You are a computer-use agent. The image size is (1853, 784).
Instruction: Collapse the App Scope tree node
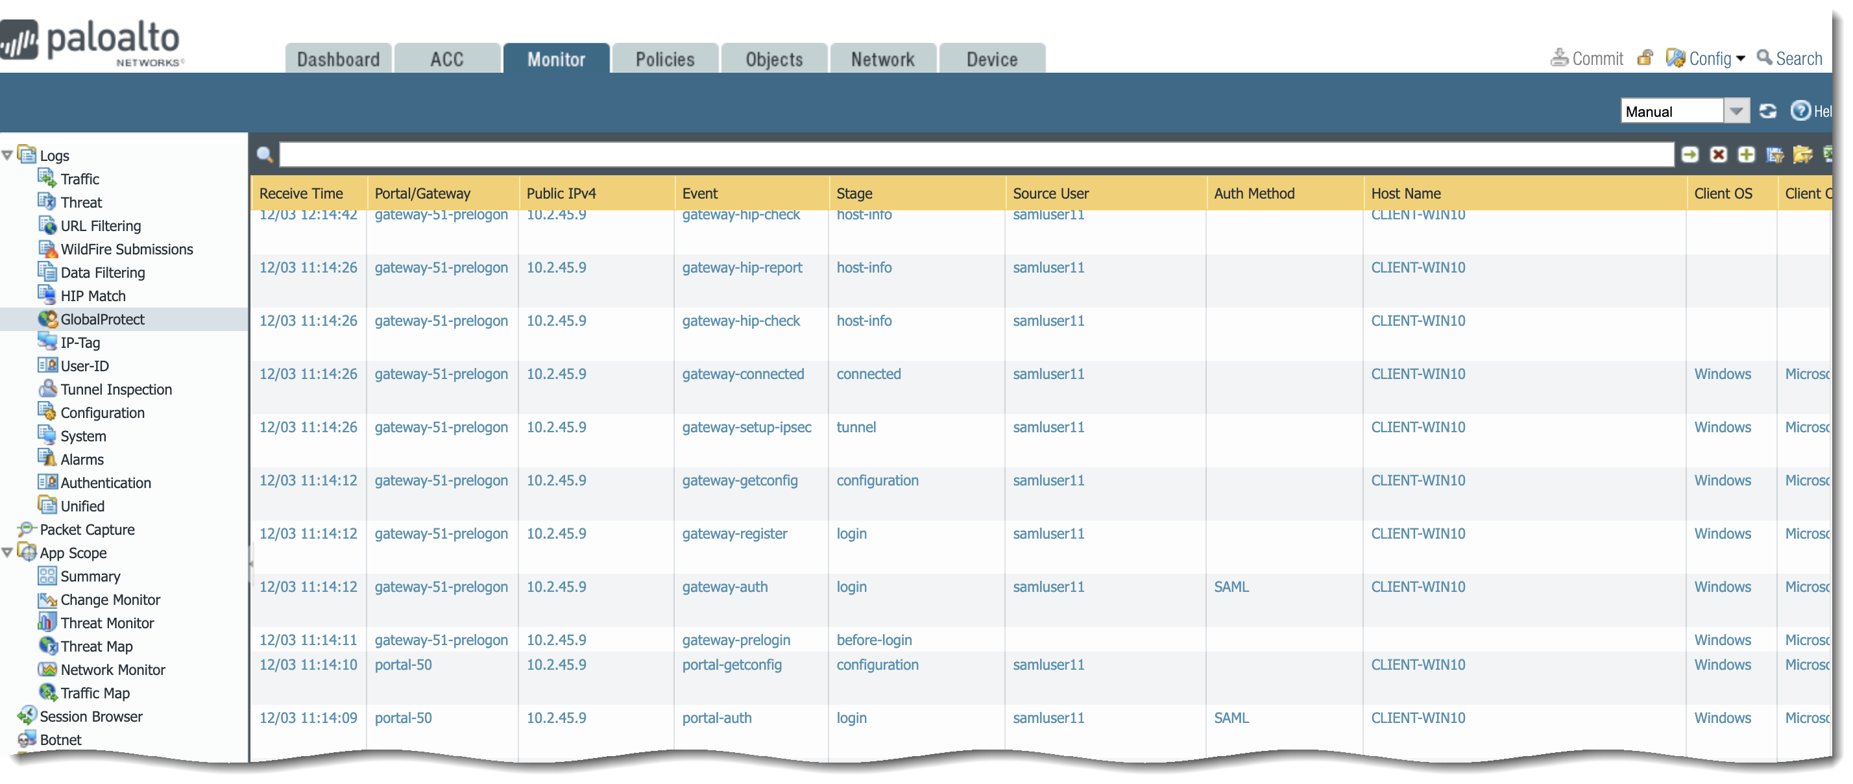pyautogui.click(x=8, y=552)
